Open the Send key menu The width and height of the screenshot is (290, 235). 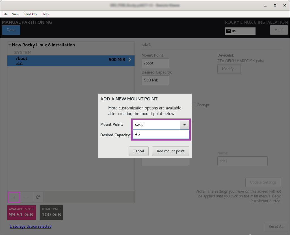[30, 14]
